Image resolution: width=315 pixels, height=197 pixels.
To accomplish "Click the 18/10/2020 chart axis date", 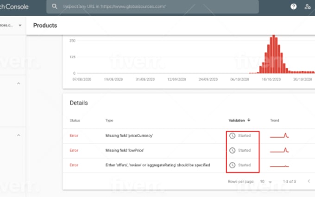I will tap(271, 79).
